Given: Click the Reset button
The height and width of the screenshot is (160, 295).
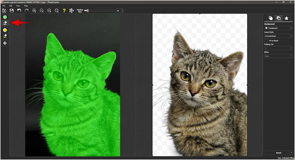Looking at the screenshot, I should (278, 153).
